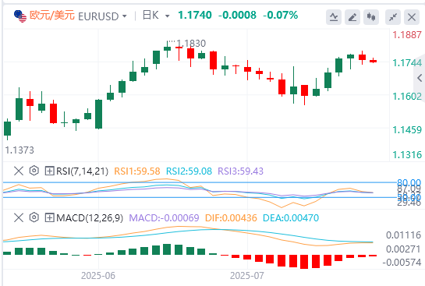
Task: Click the 1.1373 low price label
Action: (19, 150)
